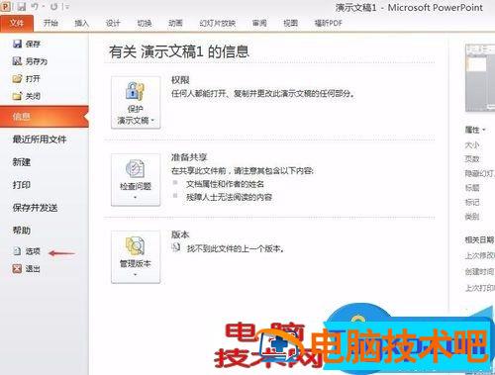Open the 帮助 section

pos(22,231)
